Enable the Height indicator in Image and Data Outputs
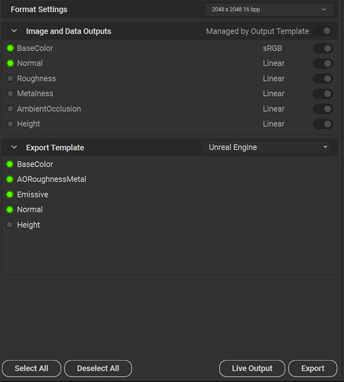 coord(10,124)
